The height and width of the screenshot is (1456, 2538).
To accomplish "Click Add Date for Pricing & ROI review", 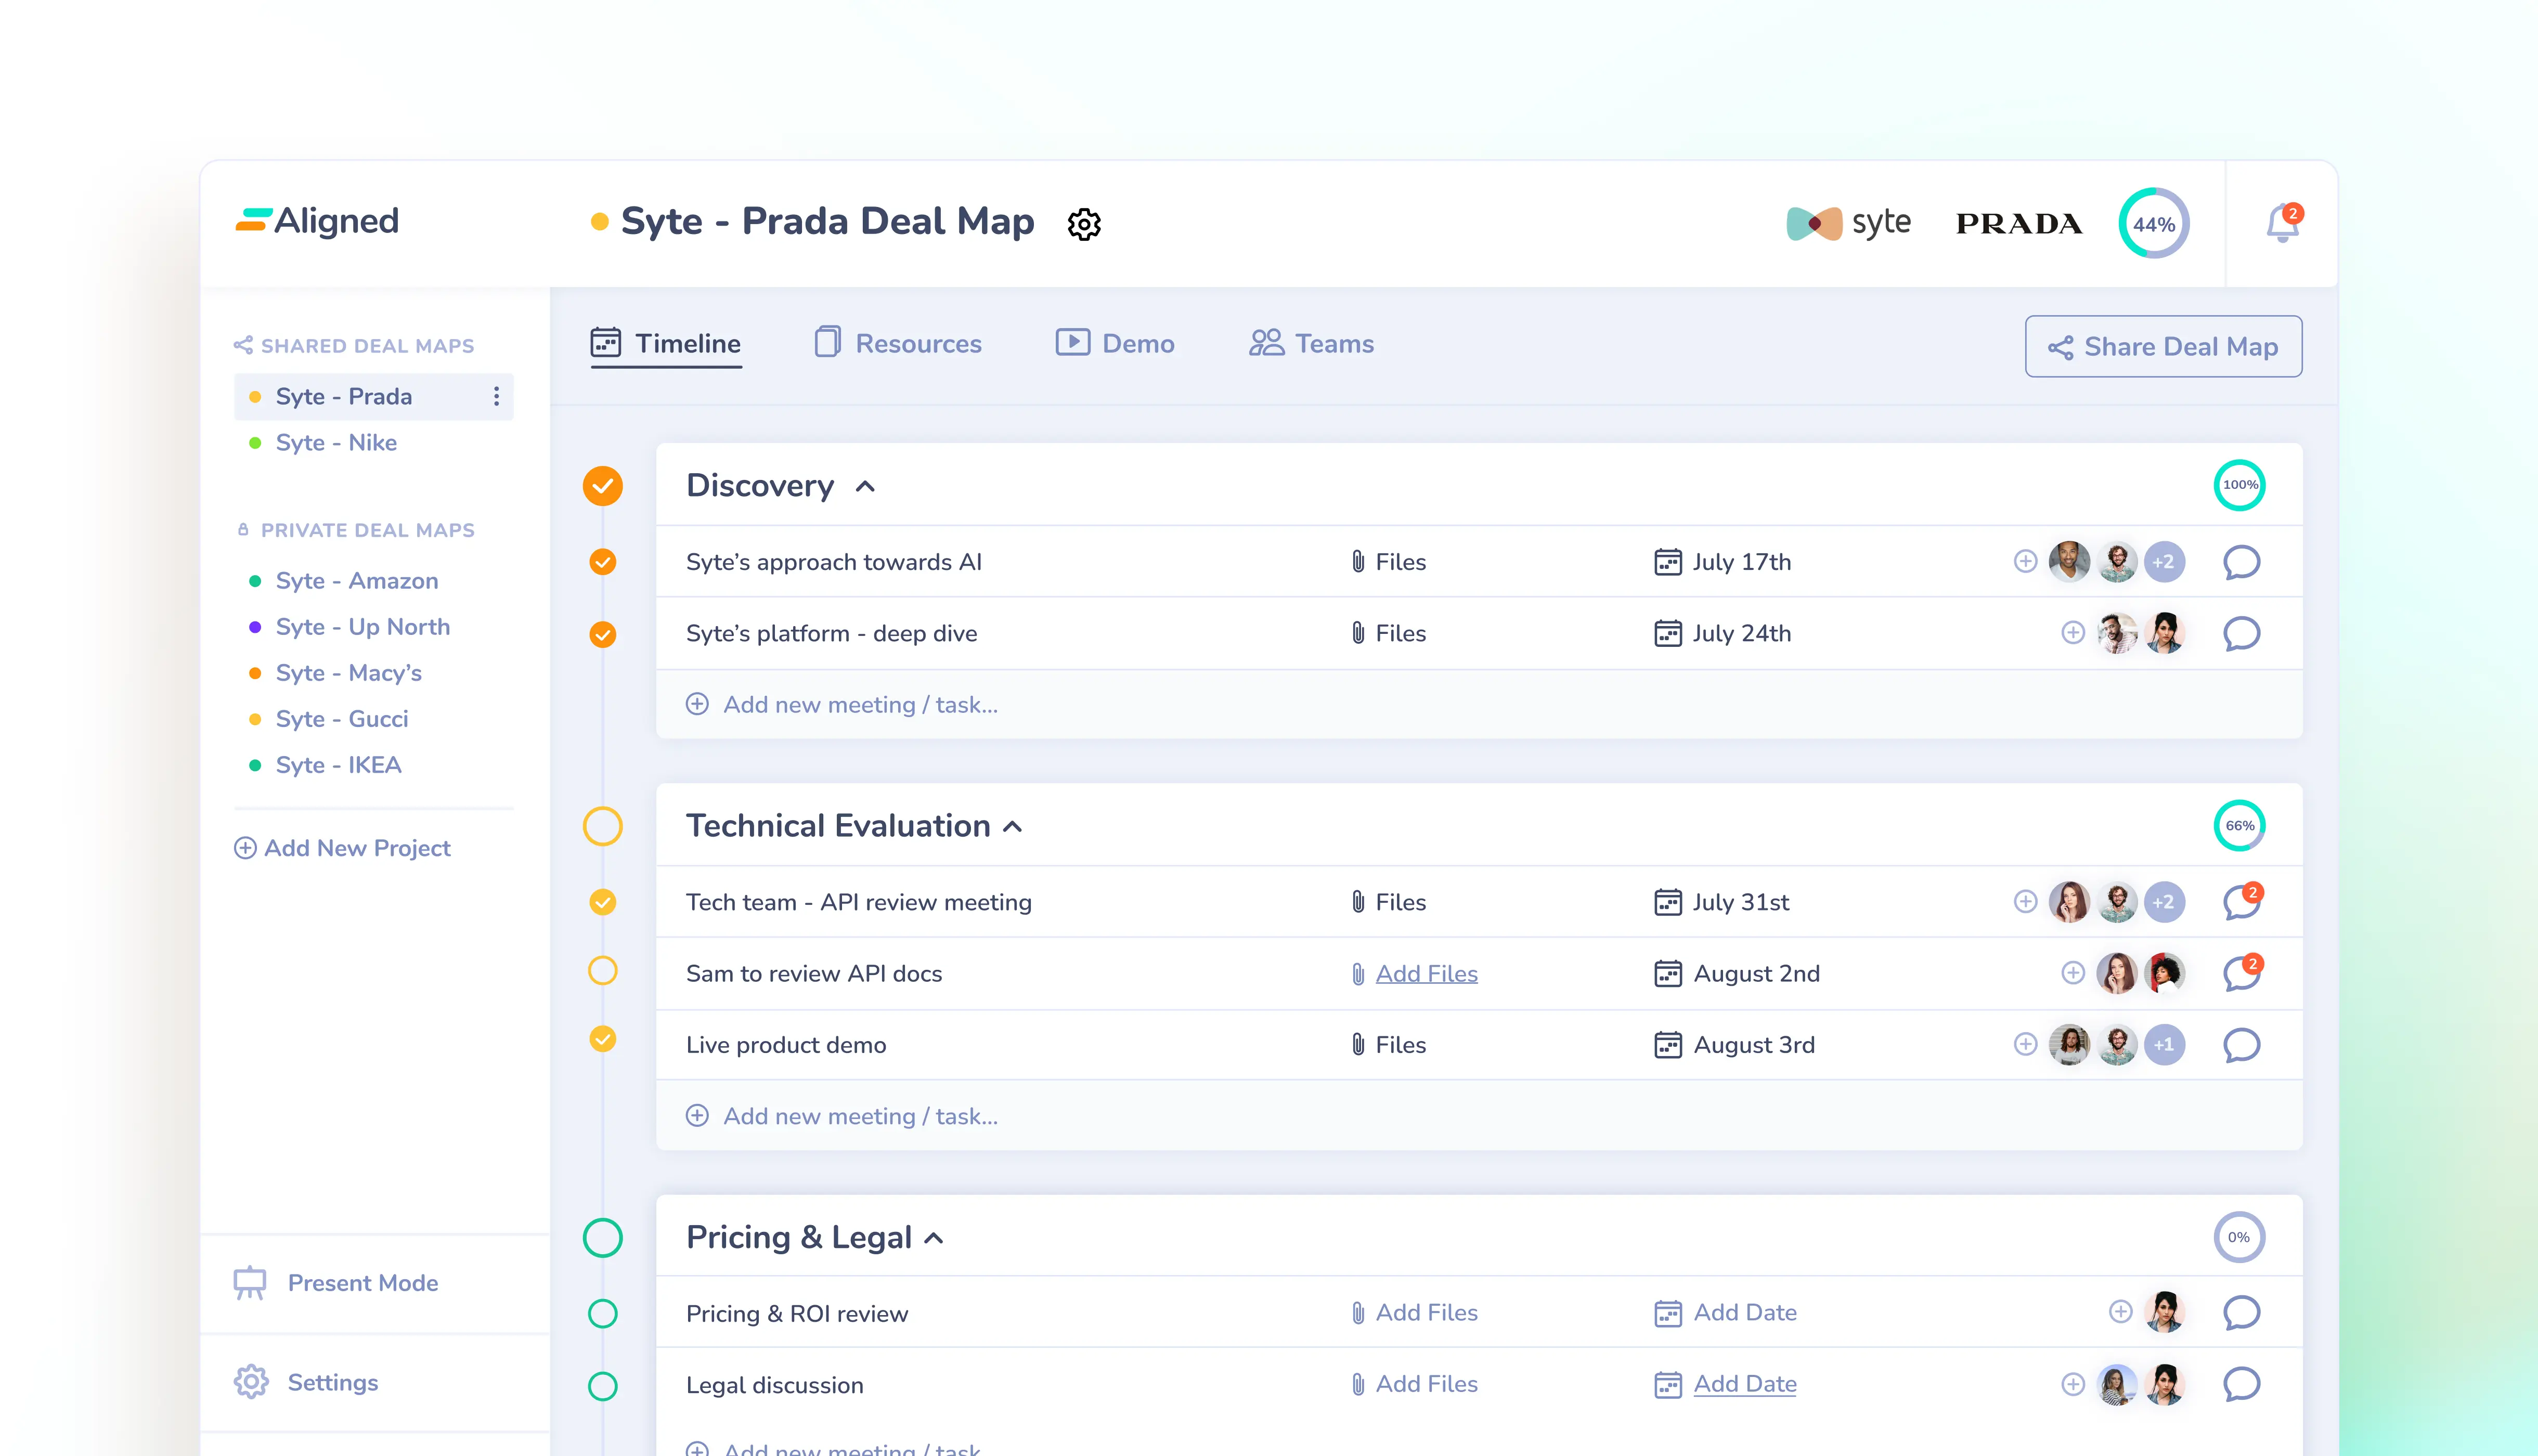I will 1745,1313.
